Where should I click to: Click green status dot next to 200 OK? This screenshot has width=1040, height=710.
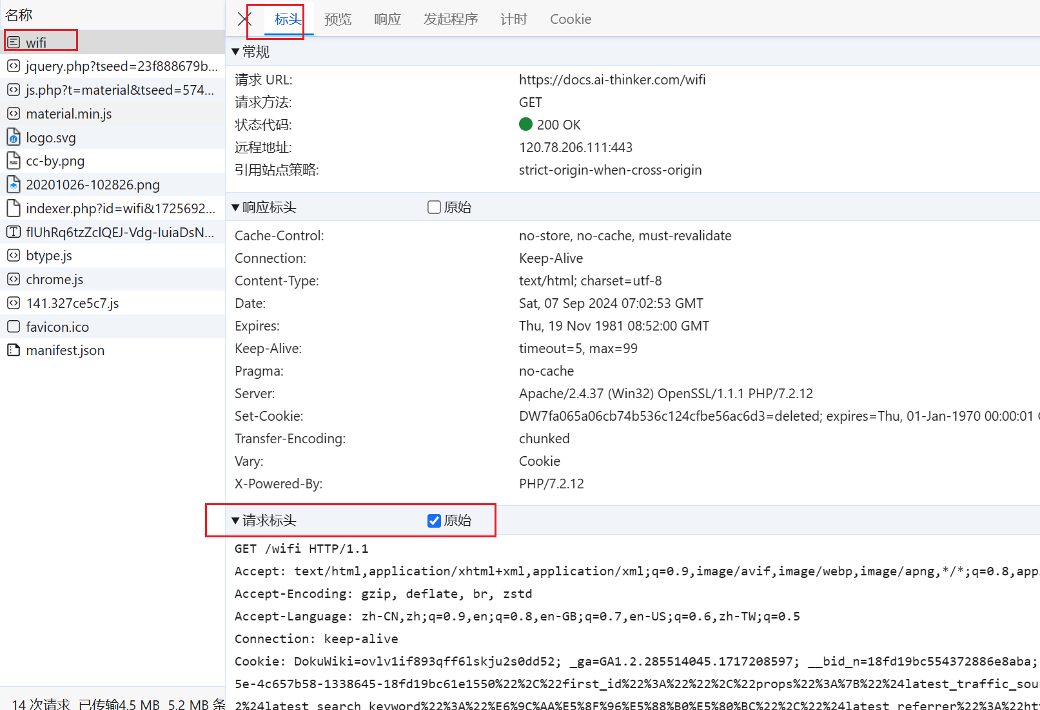coord(525,124)
